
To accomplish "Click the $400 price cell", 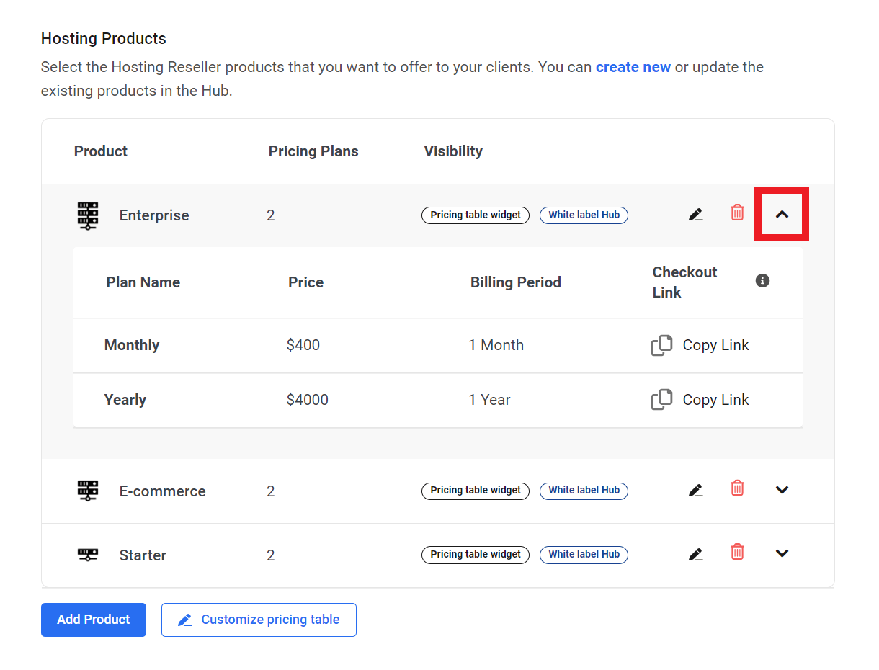I will click(303, 345).
